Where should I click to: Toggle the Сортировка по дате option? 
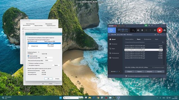[158, 67]
